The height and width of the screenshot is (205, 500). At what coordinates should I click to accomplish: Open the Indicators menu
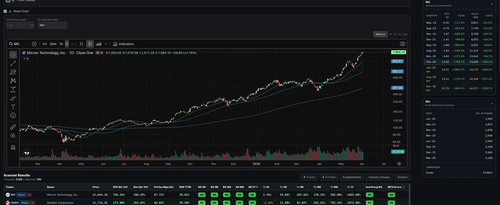click(123, 44)
